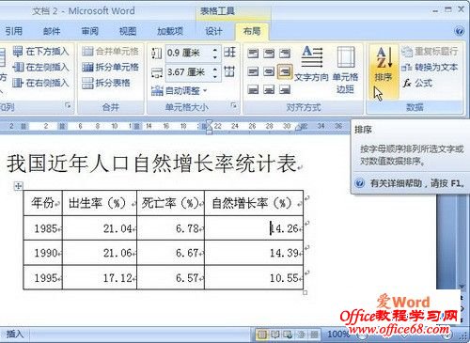This screenshot has width=470, height=343.
Task: Click header cell 死亡率(%)
Action: click(x=170, y=203)
